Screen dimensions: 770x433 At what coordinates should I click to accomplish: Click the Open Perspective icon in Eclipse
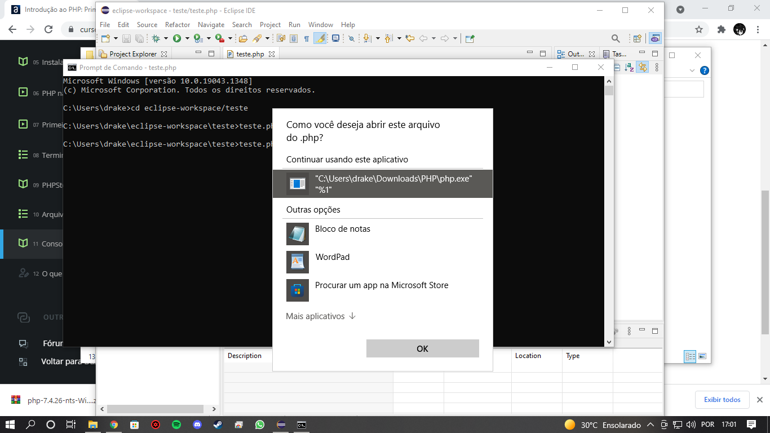pos(638,38)
